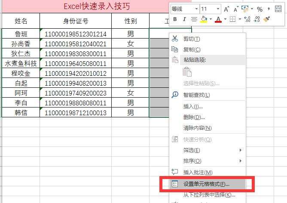Apply comma style

[269, 9]
